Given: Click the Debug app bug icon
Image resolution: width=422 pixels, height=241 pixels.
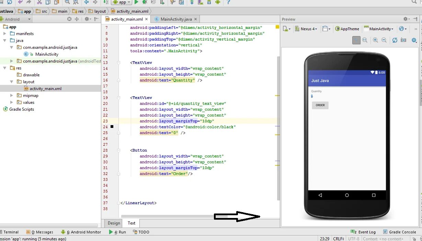Looking at the screenshot, I should pyautogui.click(x=145, y=2).
